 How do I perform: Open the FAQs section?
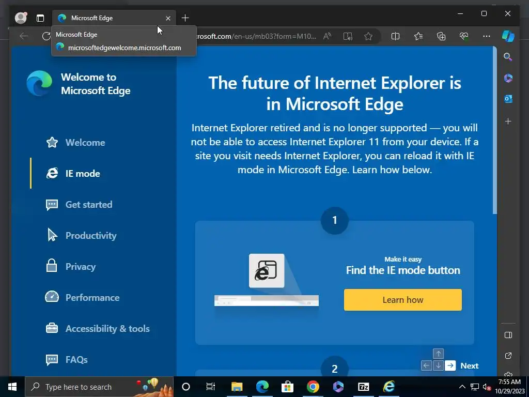click(67, 360)
